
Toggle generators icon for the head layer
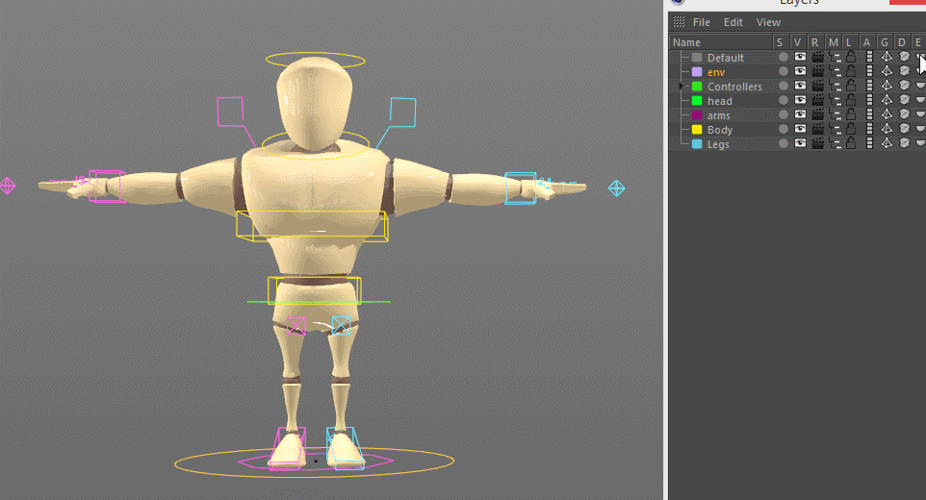[x=886, y=101]
